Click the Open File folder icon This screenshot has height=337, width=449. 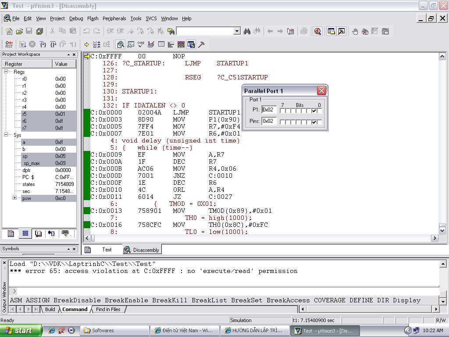point(19,31)
